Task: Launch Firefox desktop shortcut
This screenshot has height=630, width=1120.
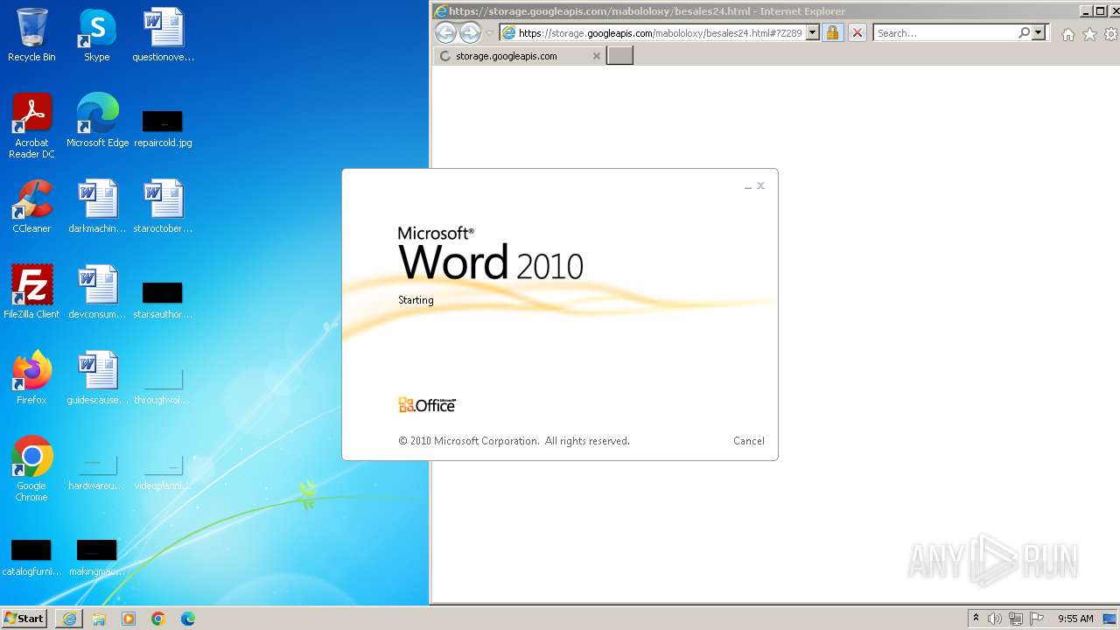Action: pyautogui.click(x=31, y=378)
